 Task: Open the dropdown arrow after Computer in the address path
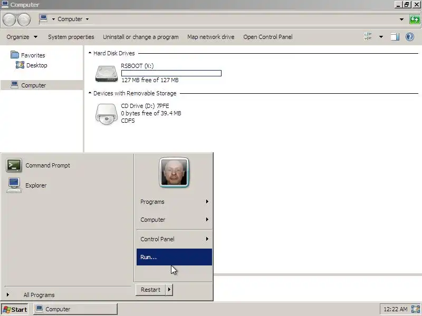tap(87, 19)
